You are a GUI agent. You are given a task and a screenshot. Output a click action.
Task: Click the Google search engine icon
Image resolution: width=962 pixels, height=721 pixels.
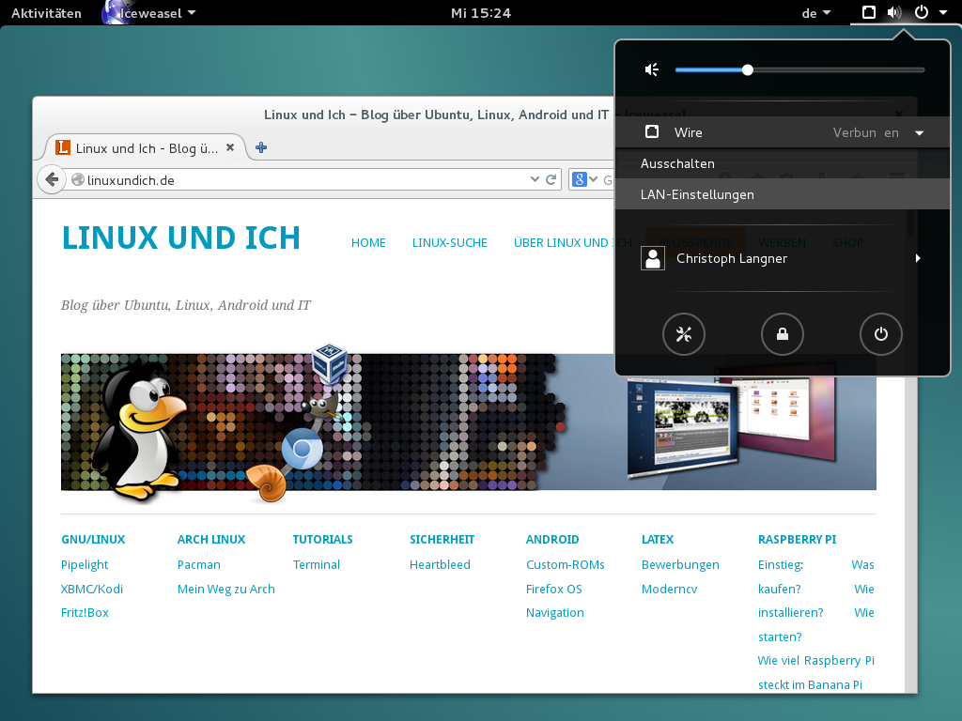click(580, 179)
